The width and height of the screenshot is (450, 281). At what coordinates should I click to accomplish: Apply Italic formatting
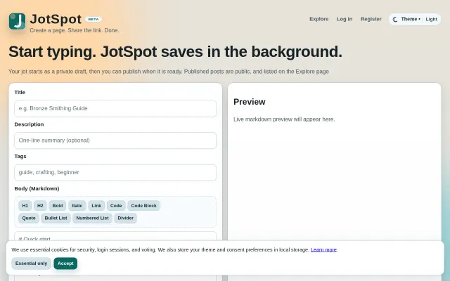[x=77, y=206]
